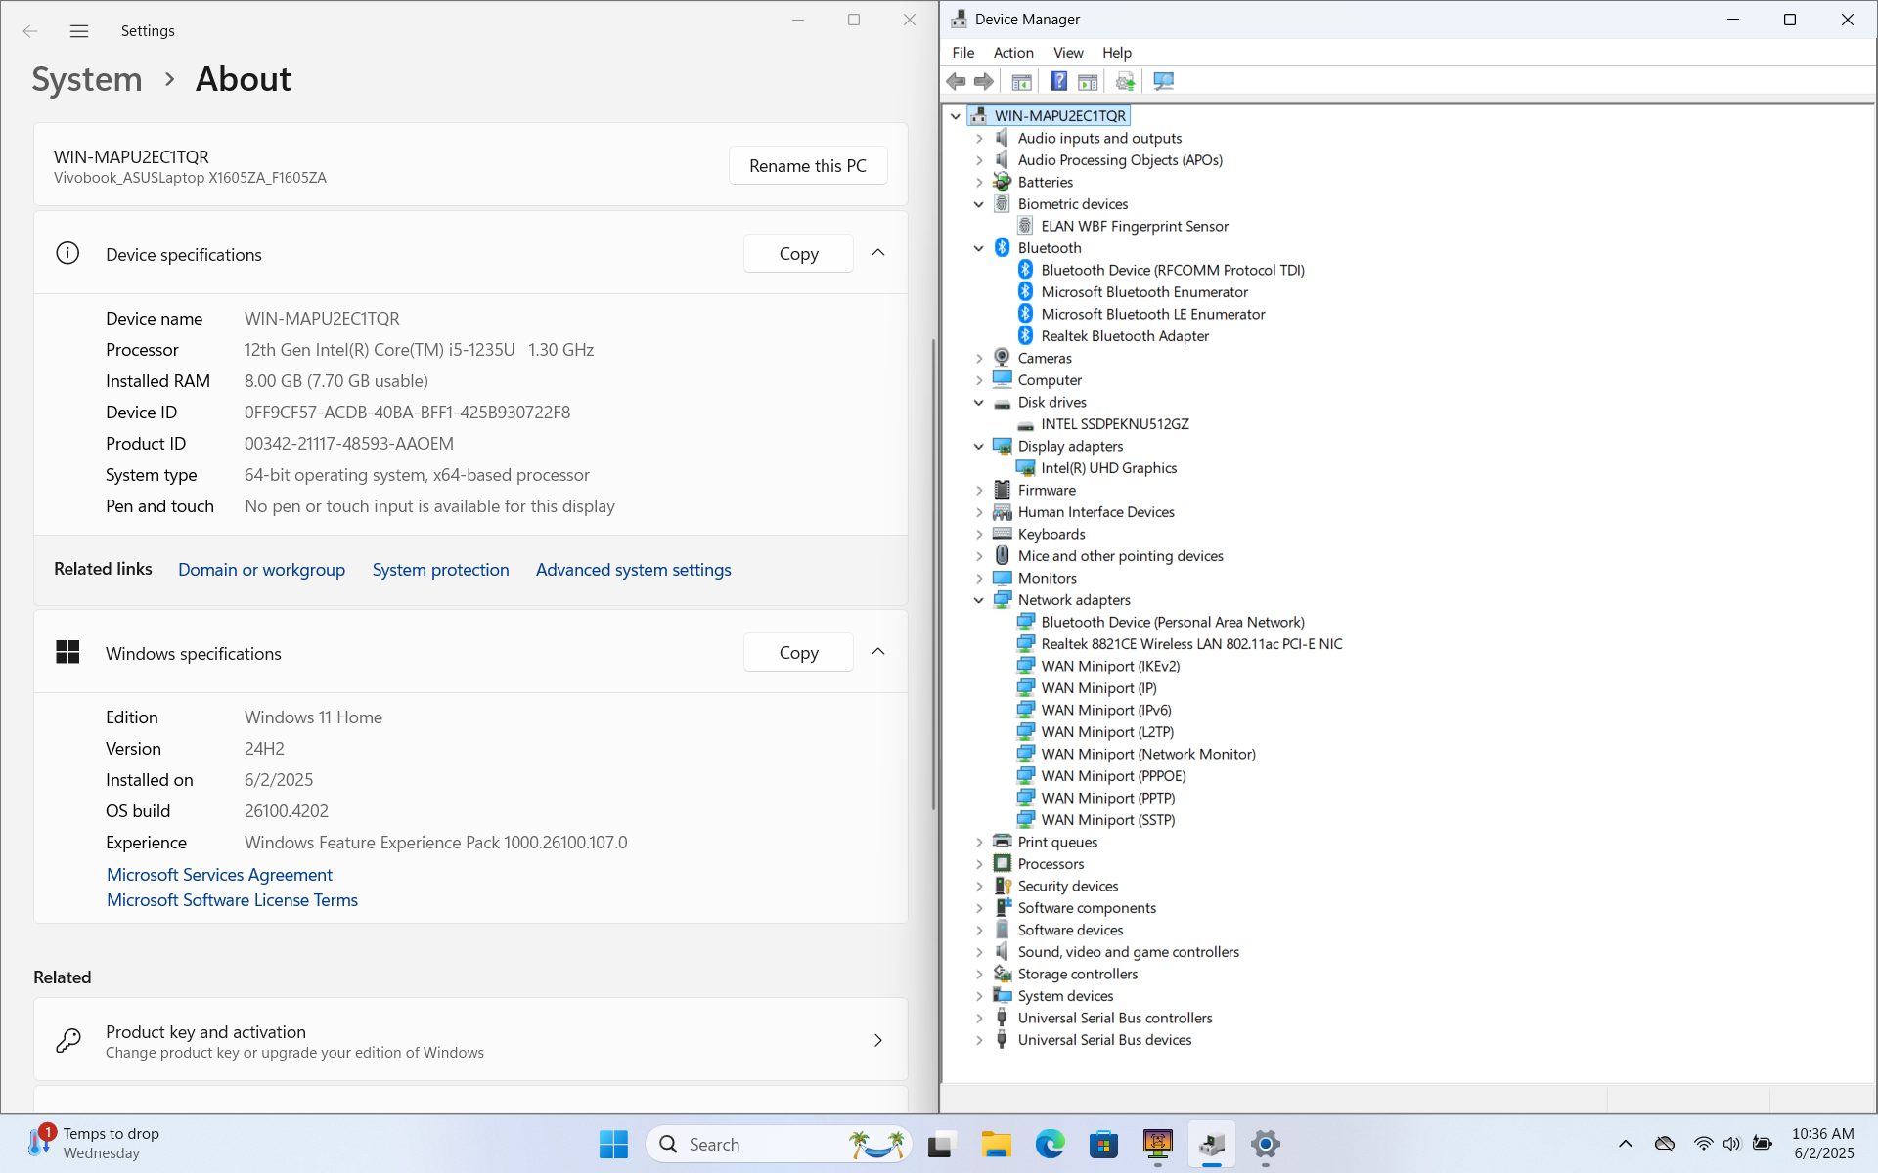1878x1173 pixels.
Task: Copy the Windows specifications
Action: [798, 652]
